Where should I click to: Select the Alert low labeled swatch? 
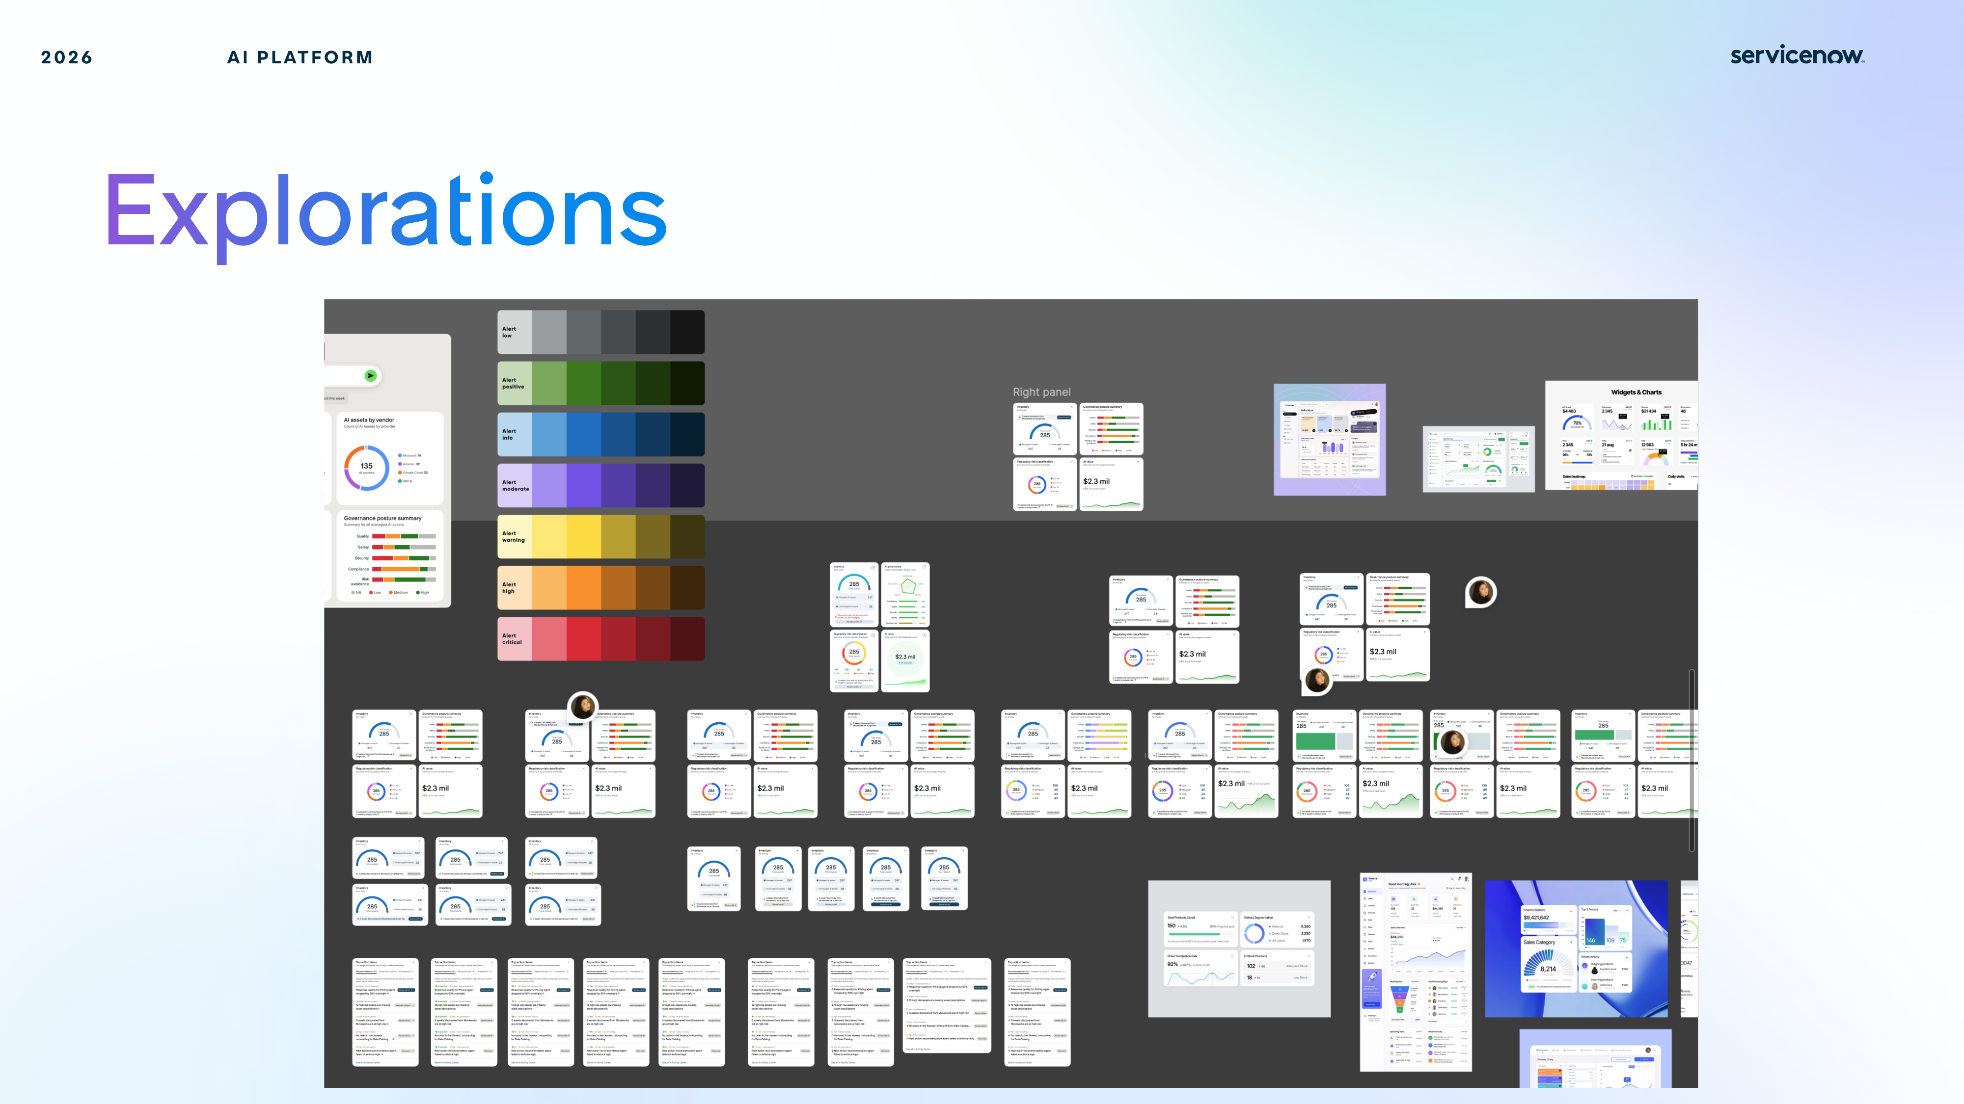point(515,332)
